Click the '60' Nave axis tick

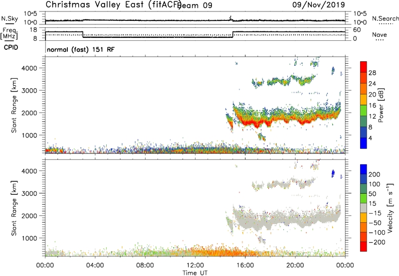click(357, 30)
